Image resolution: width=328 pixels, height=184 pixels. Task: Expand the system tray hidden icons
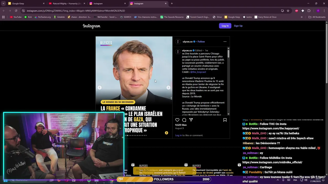point(278,180)
